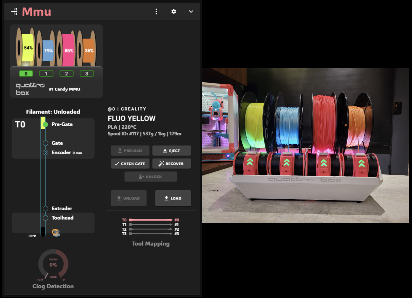
Task: Click the 'Filament: Unloaded' status text
Action: click(53, 112)
